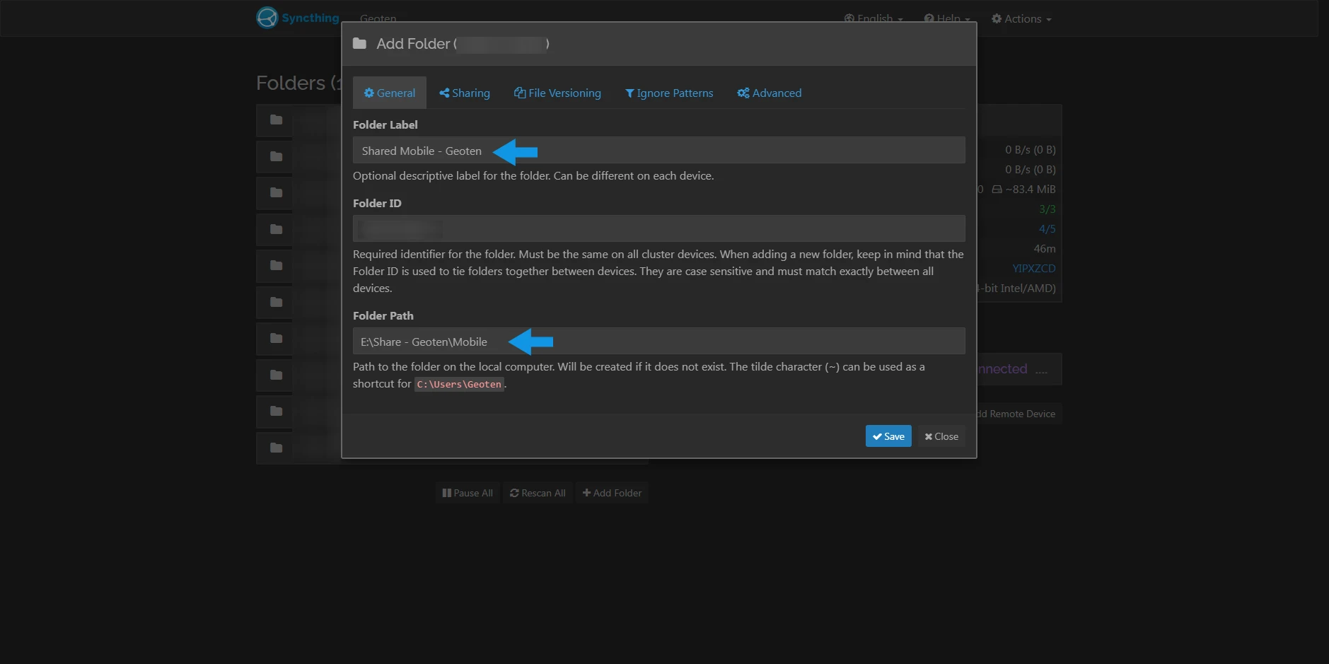1329x664 pixels.
Task: Open the YIPXZCD device link
Action: 1033,268
